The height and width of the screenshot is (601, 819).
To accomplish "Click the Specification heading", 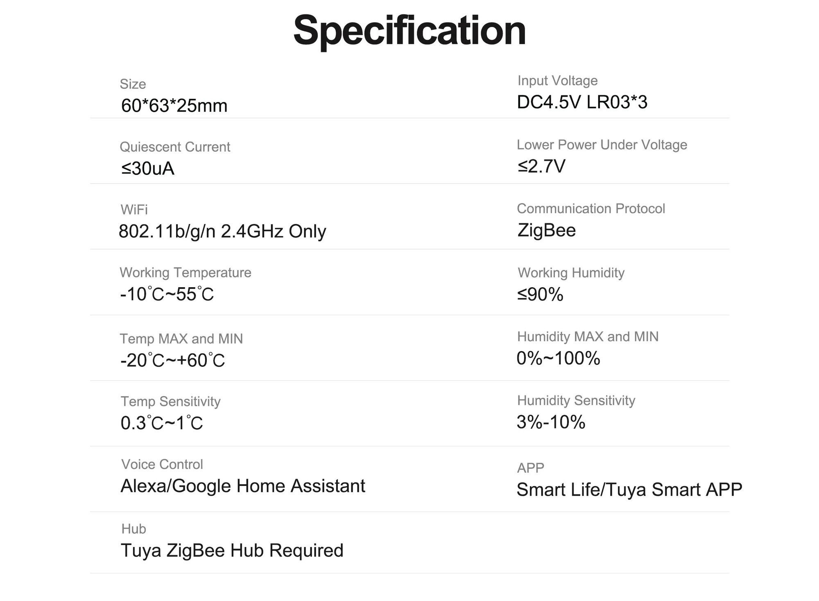I will pyautogui.click(x=409, y=31).
